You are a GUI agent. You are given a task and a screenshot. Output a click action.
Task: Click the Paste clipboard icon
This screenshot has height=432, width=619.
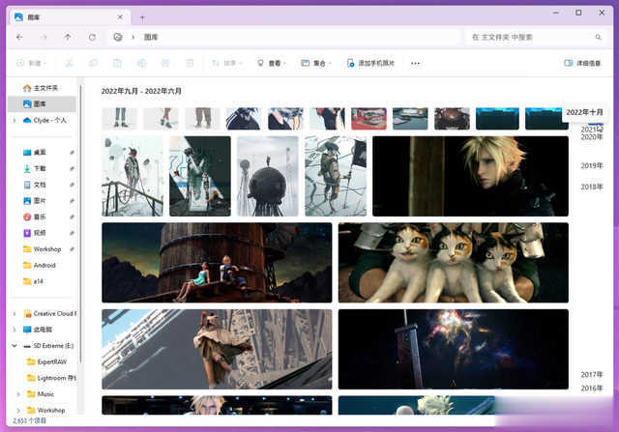pyautogui.click(x=117, y=63)
